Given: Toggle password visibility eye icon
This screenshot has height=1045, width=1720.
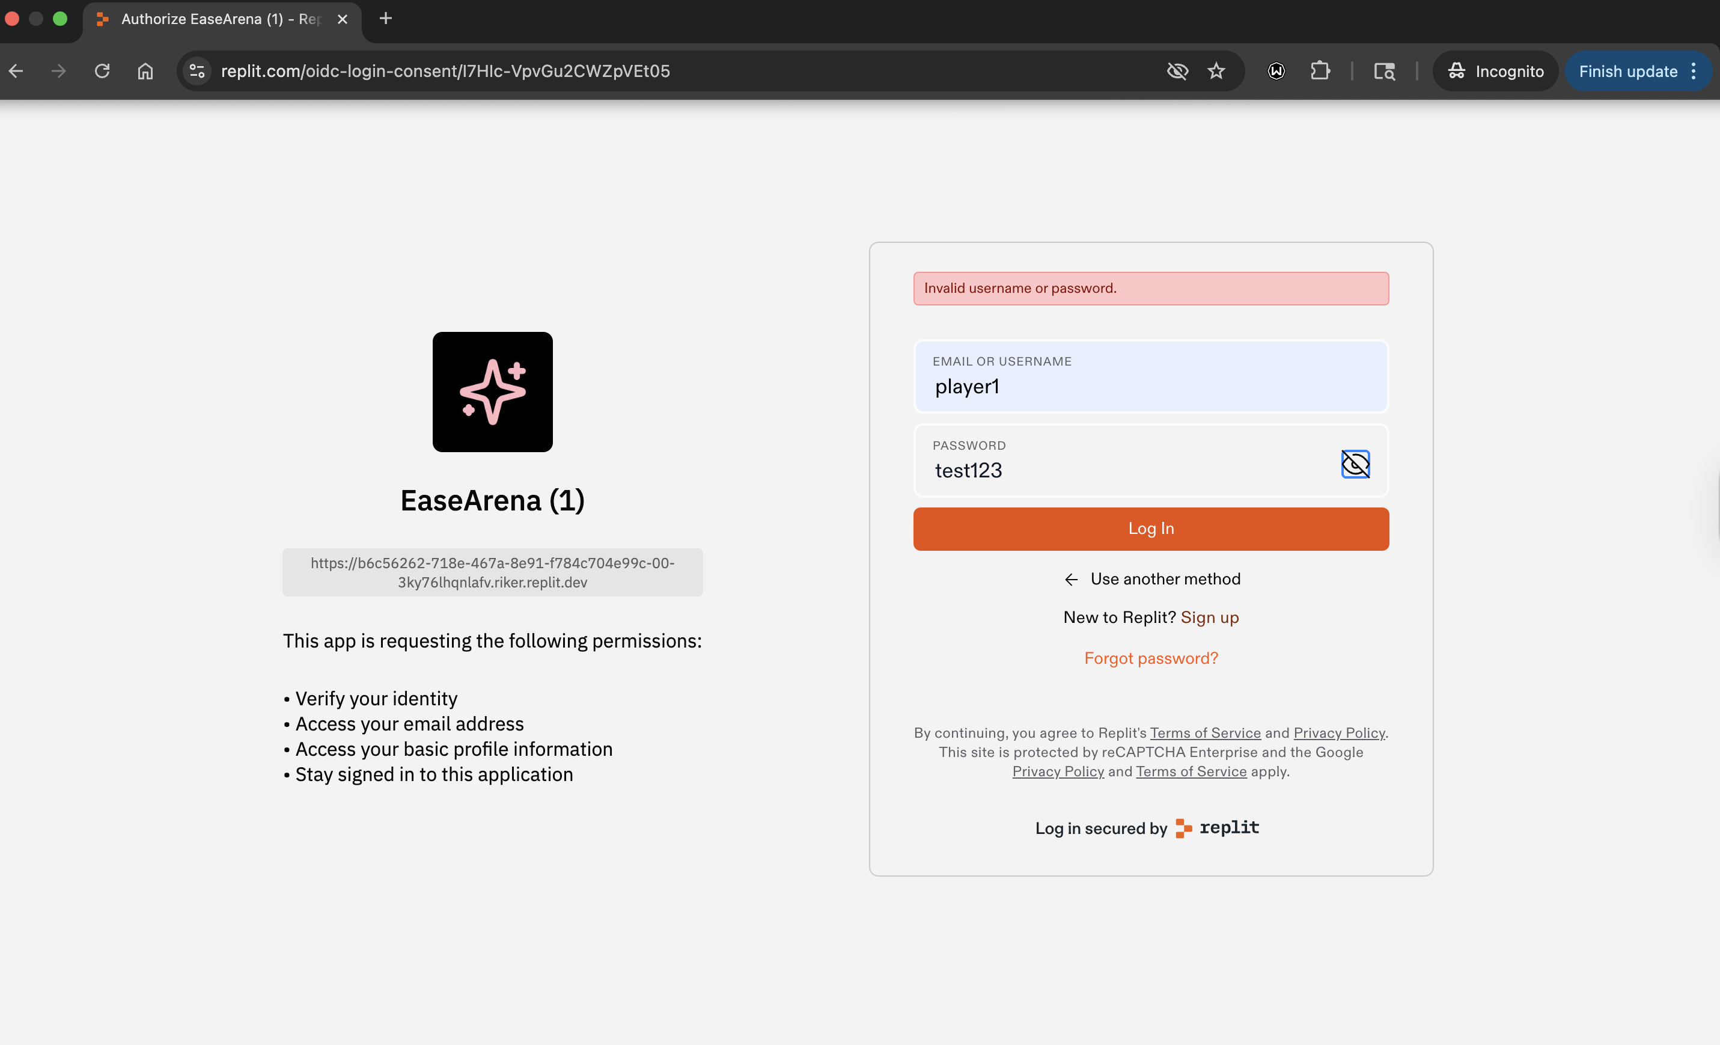Looking at the screenshot, I should (x=1355, y=464).
